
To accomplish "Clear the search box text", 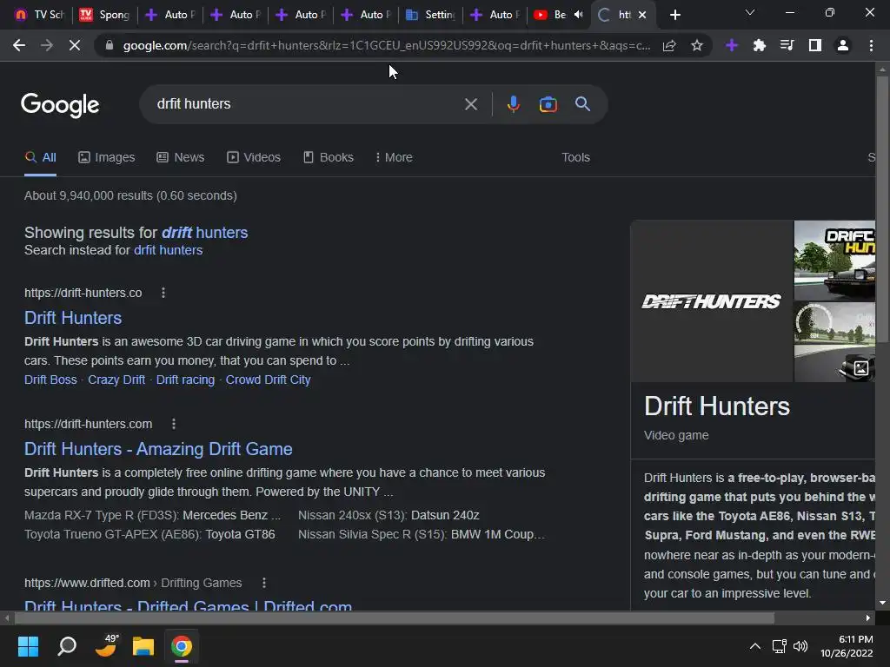I will pyautogui.click(x=470, y=104).
